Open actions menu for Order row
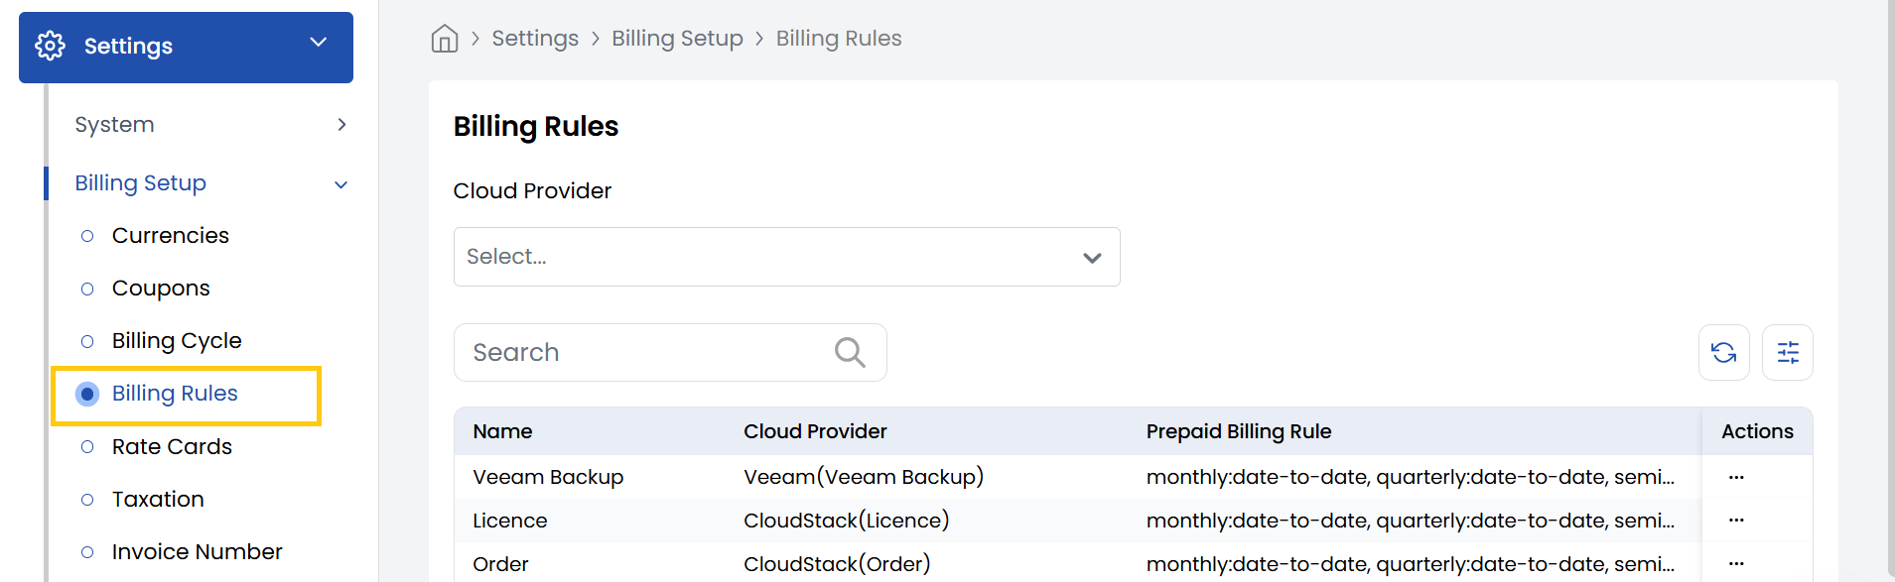This screenshot has height=582, width=1895. pos(1736,563)
